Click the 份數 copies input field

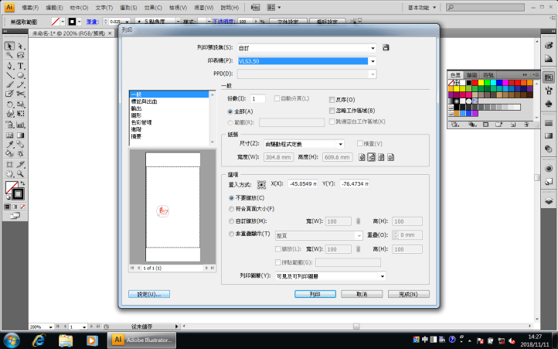pyautogui.click(x=257, y=99)
